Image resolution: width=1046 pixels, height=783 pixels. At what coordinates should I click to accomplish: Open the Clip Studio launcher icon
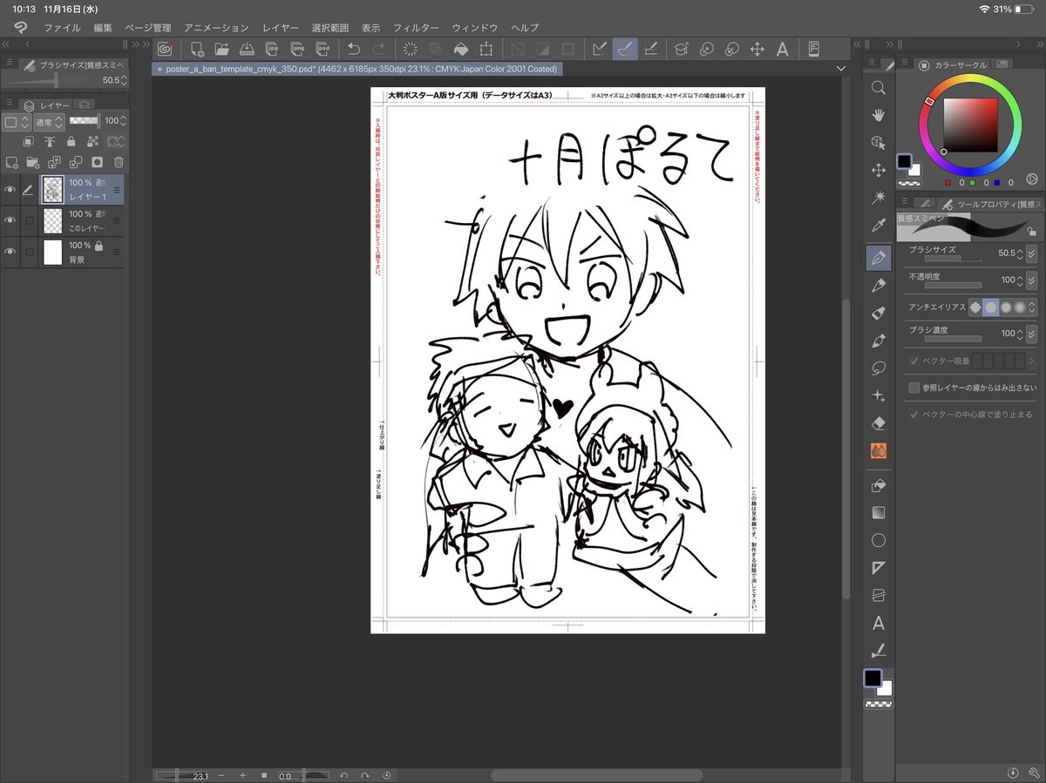[x=163, y=49]
